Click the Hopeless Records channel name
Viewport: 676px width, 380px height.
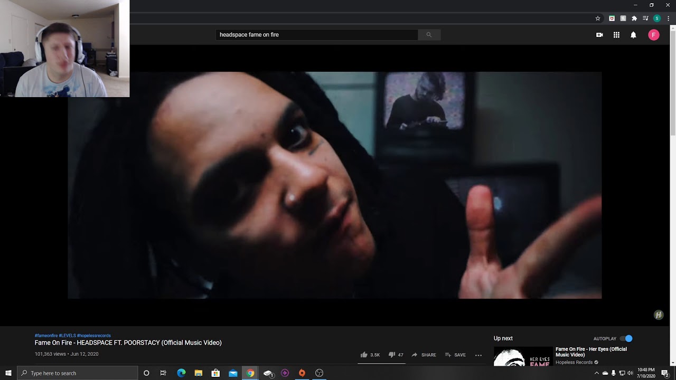[574, 363]
